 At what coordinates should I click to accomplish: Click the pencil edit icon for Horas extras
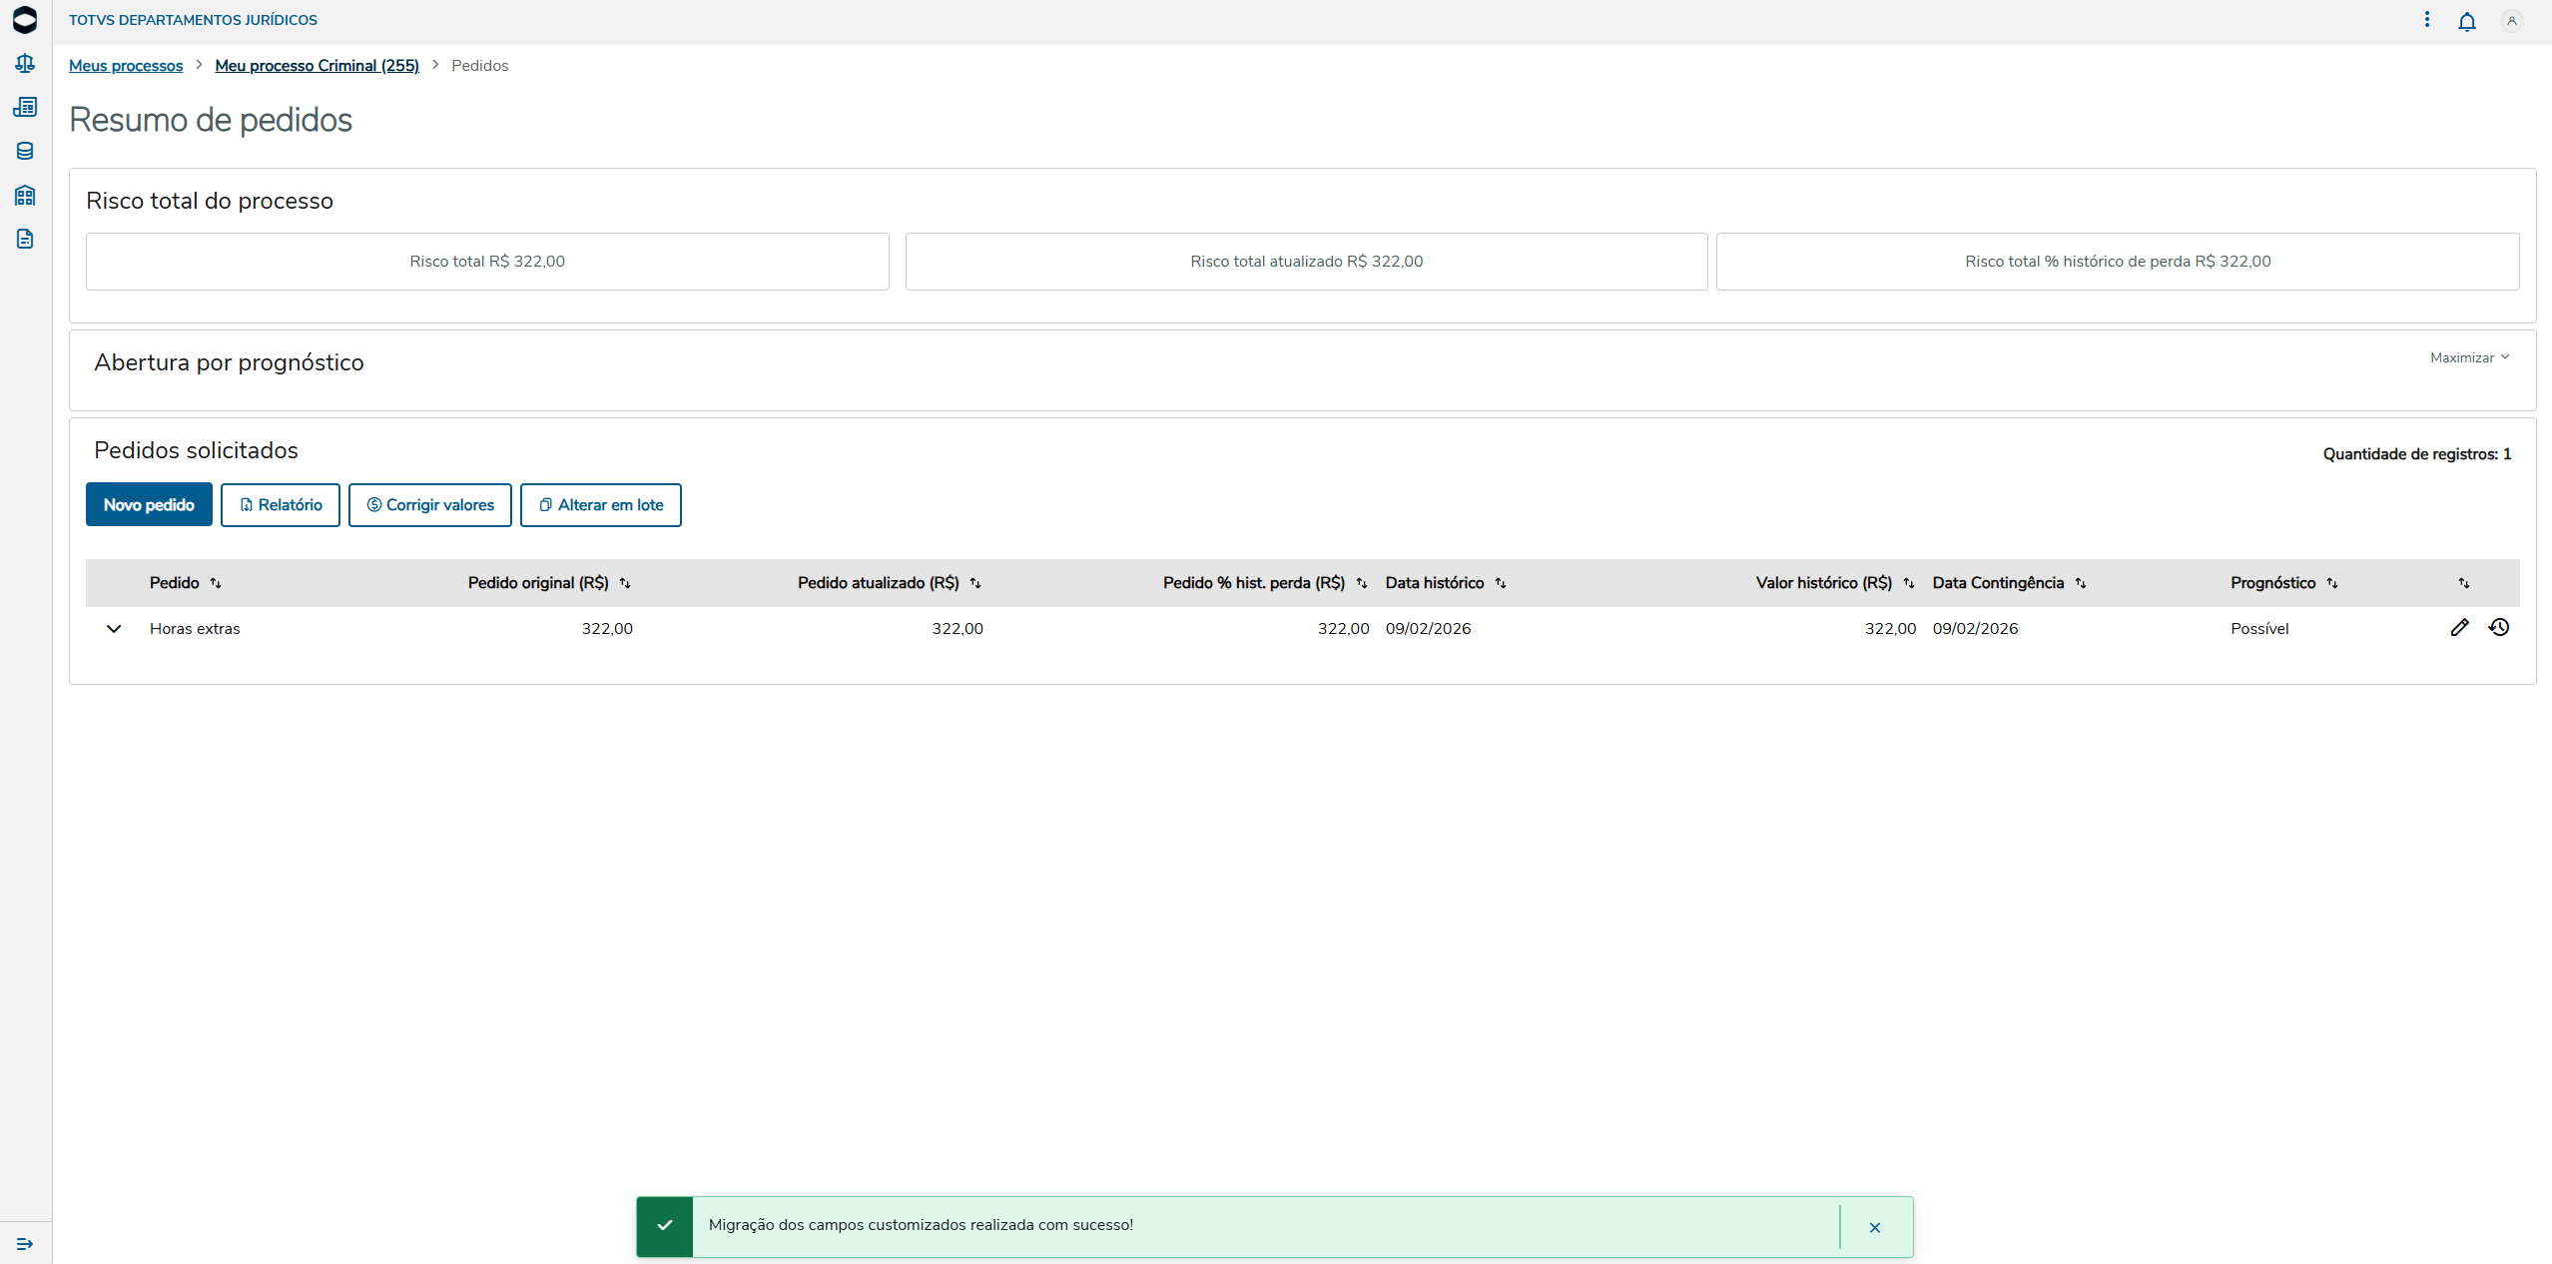click(2459, 627)
